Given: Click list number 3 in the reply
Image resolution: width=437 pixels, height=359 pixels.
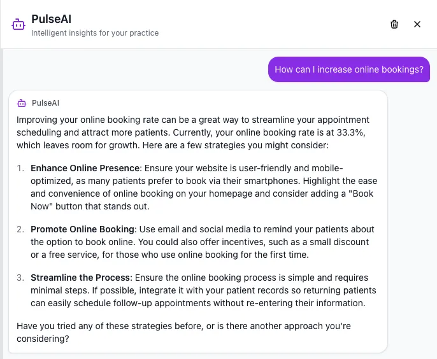Looking at the screenshot, I should [20, 278].
